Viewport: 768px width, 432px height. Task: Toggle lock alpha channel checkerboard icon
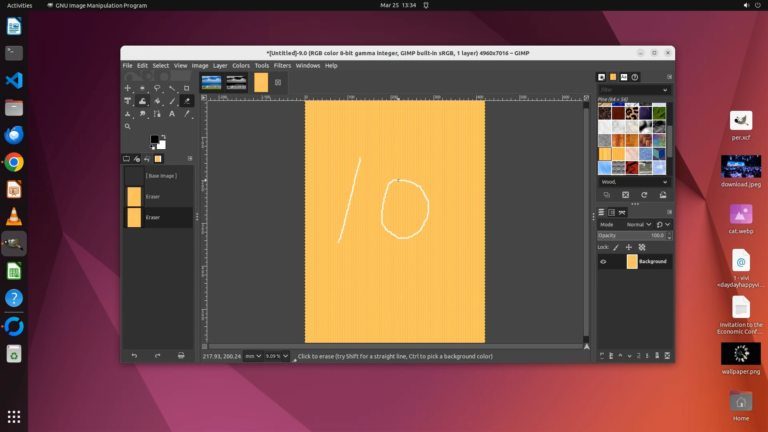click(642, 247)
